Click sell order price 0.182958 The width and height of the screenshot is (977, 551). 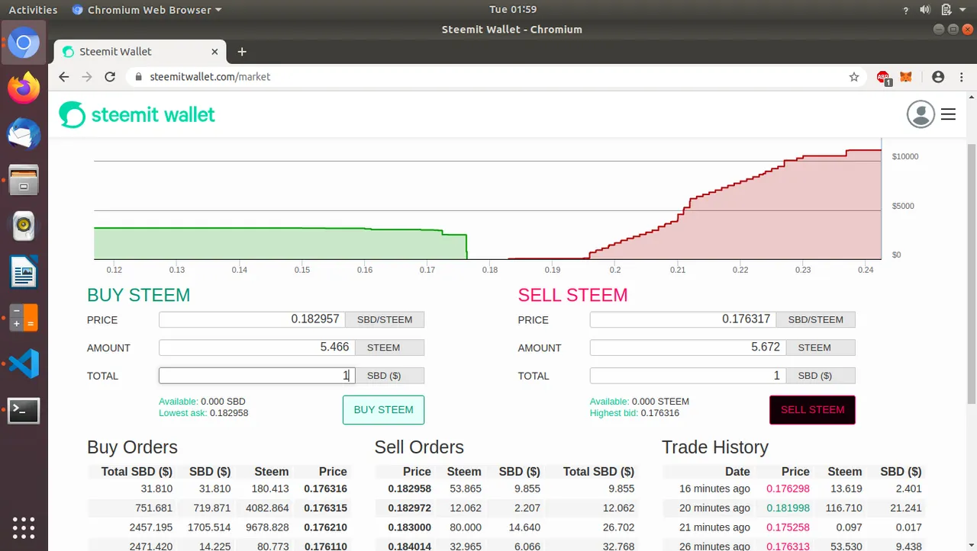(409, 489)
